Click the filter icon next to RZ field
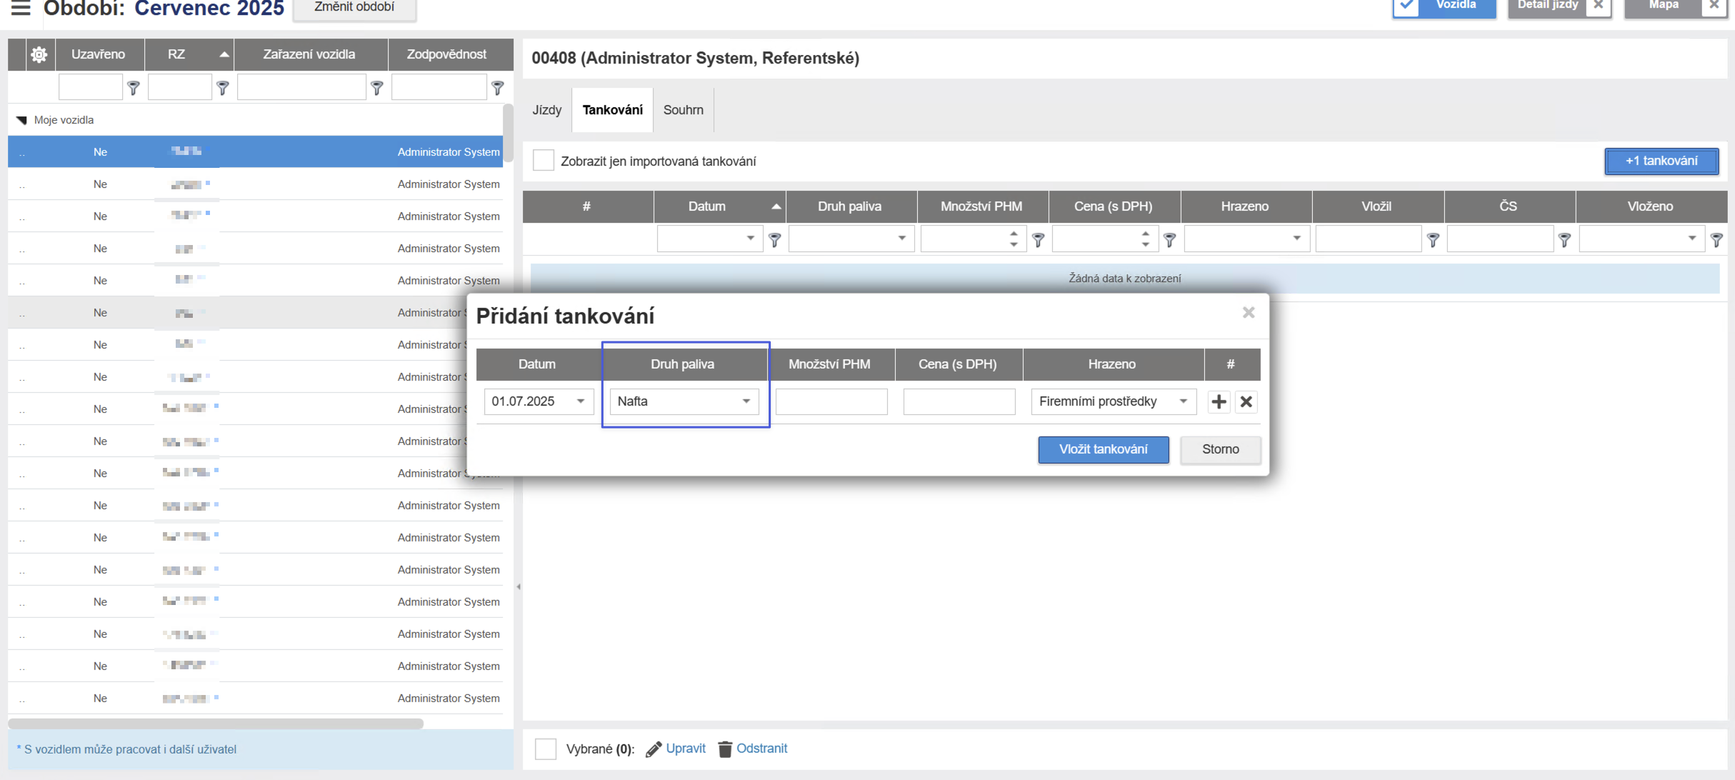 point(223,88)
